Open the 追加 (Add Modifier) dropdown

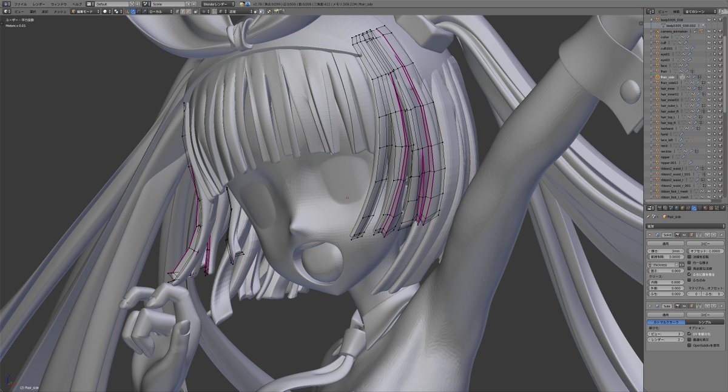(x=685, y=227)
